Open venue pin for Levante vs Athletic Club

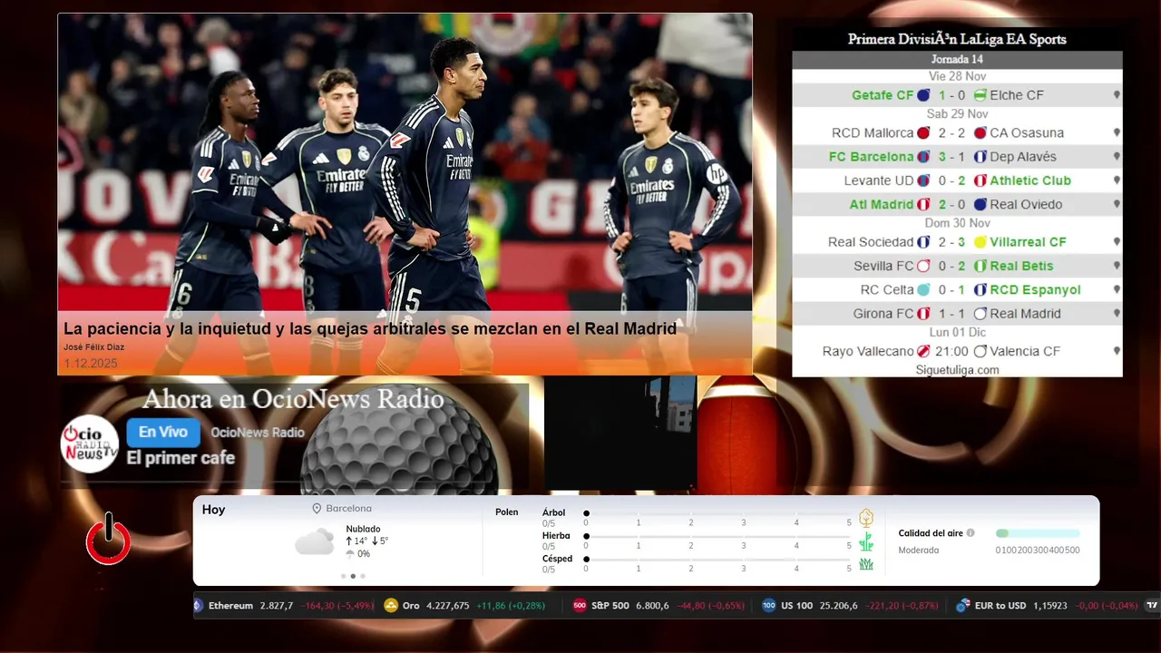tap(1117, 180)
